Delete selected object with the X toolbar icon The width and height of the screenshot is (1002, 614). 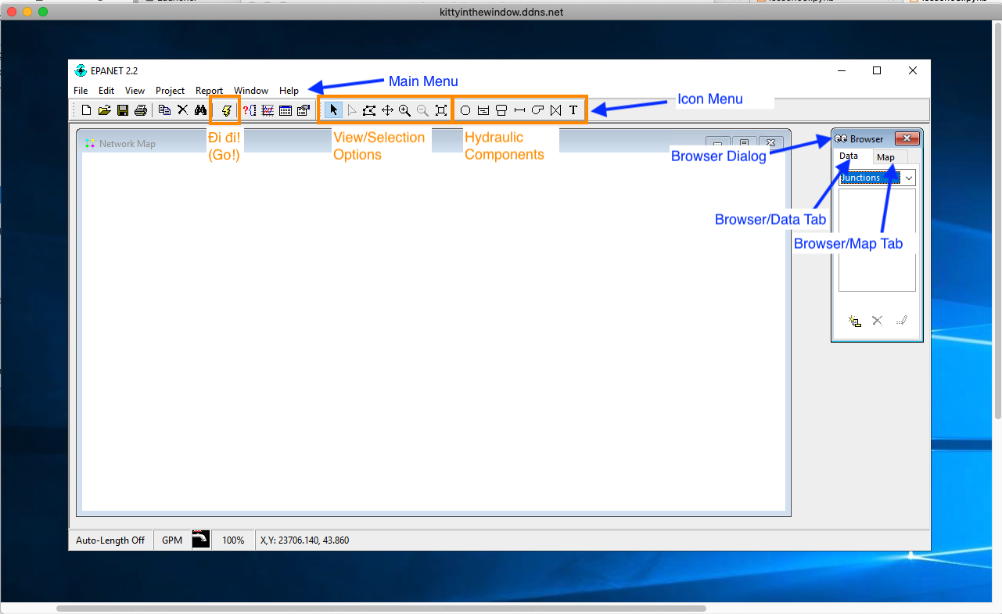coord(182,110)
